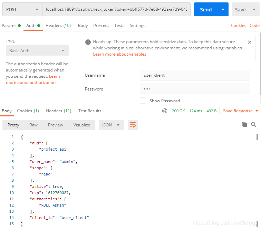Image resolution: width=261 pixels, height=229 pixels.
Task: Click the network globe icon
Action: pyautogui.click(x=165, y=111)
